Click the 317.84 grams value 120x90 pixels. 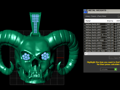110,27
